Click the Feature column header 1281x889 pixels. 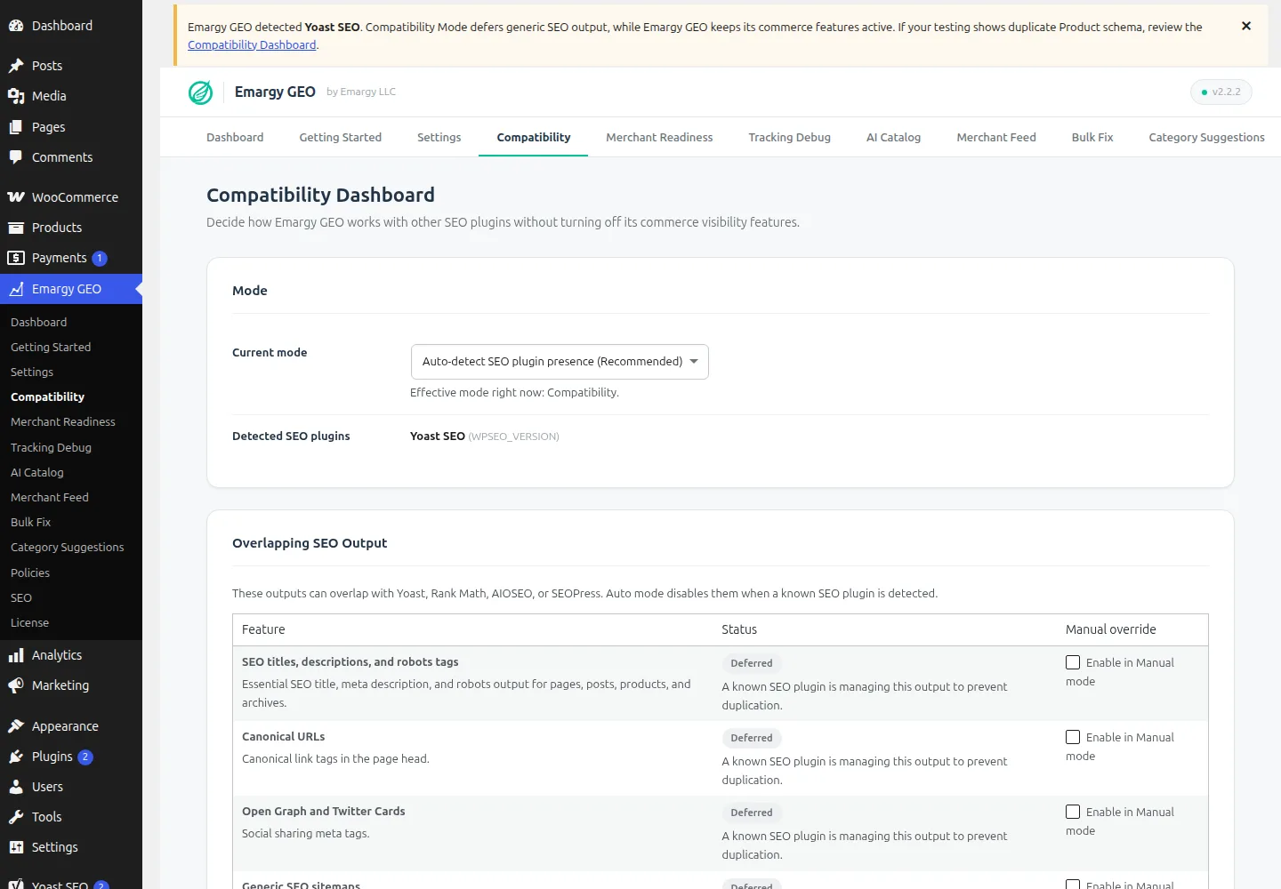[263, 629]
